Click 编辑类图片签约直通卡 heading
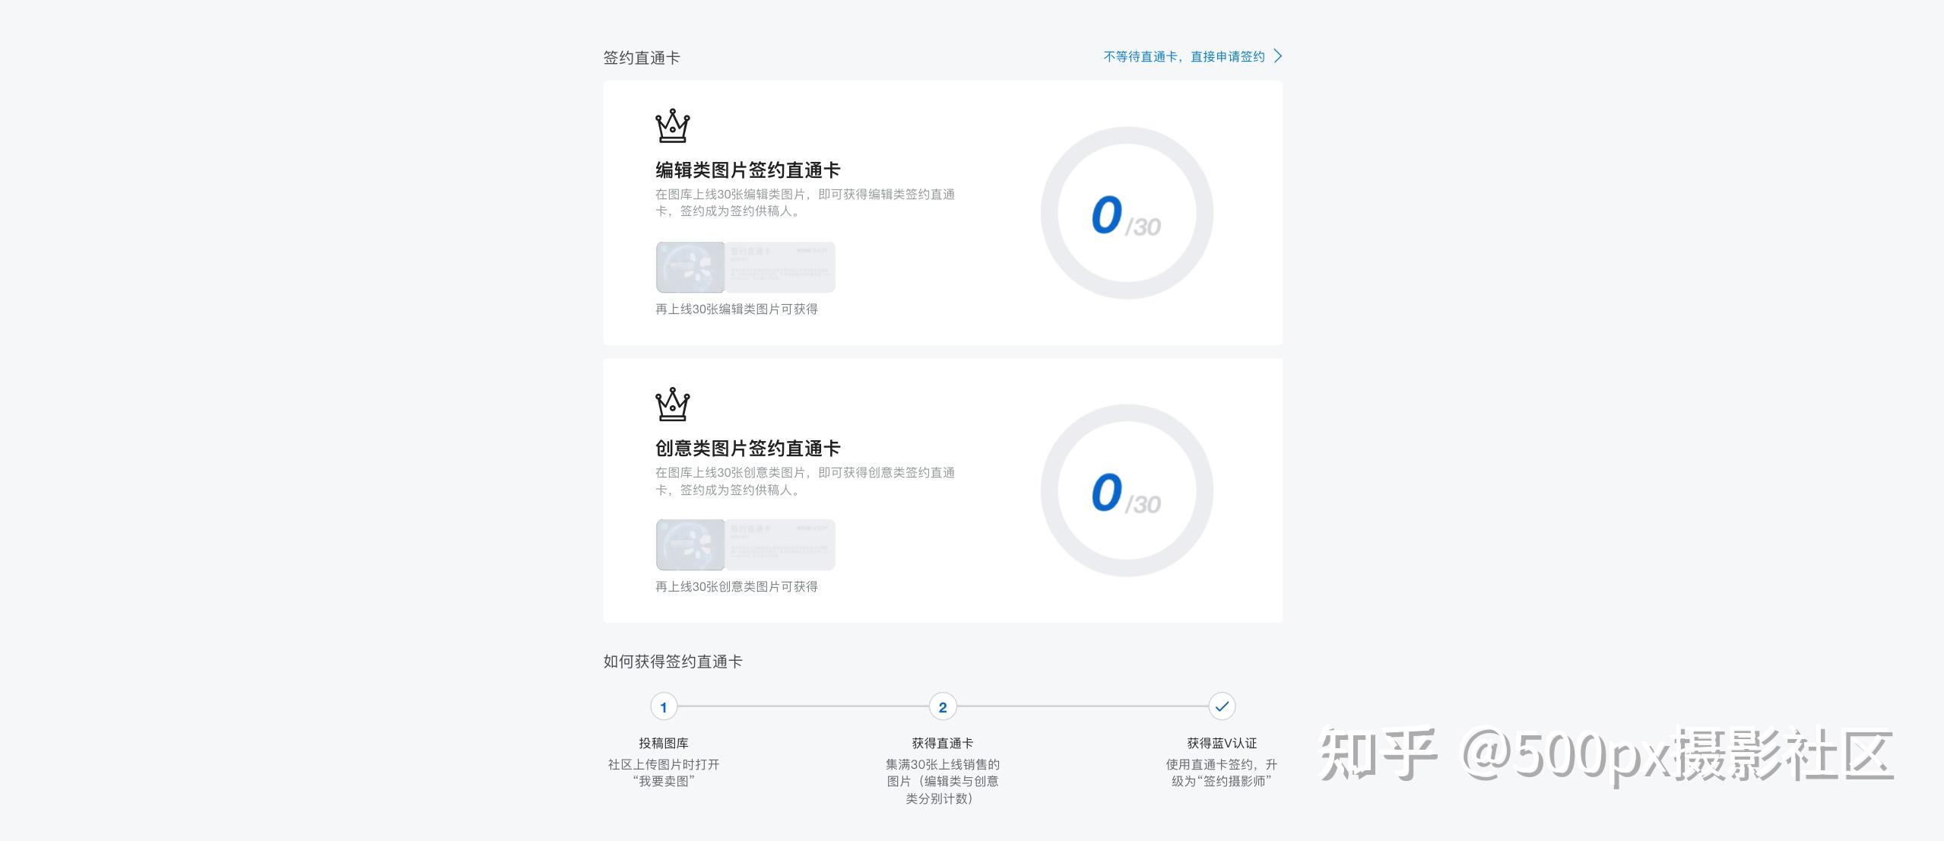The height and width of the screenshot is (841, 1944). pos(747,170)
